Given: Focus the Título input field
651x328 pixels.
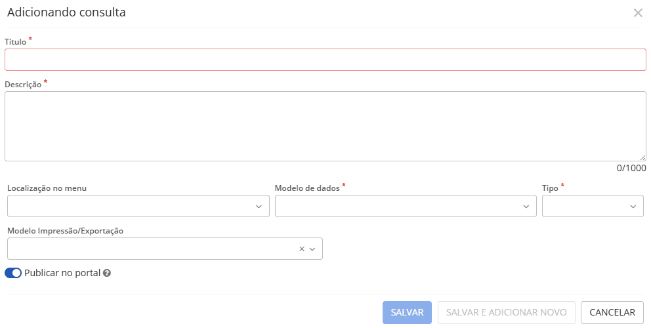Looking at the screenshot, I should point(325,60).
